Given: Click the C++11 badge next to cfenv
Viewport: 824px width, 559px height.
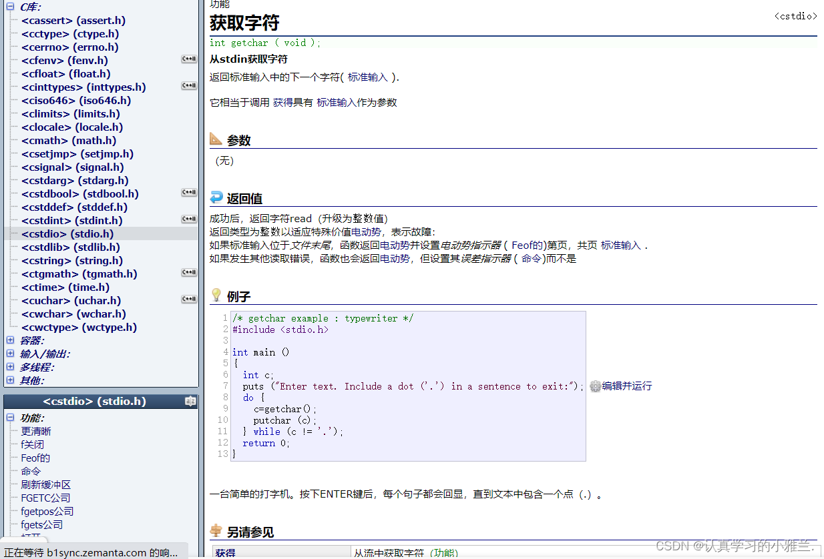Looking at the screenshot, I should point(189,59).
